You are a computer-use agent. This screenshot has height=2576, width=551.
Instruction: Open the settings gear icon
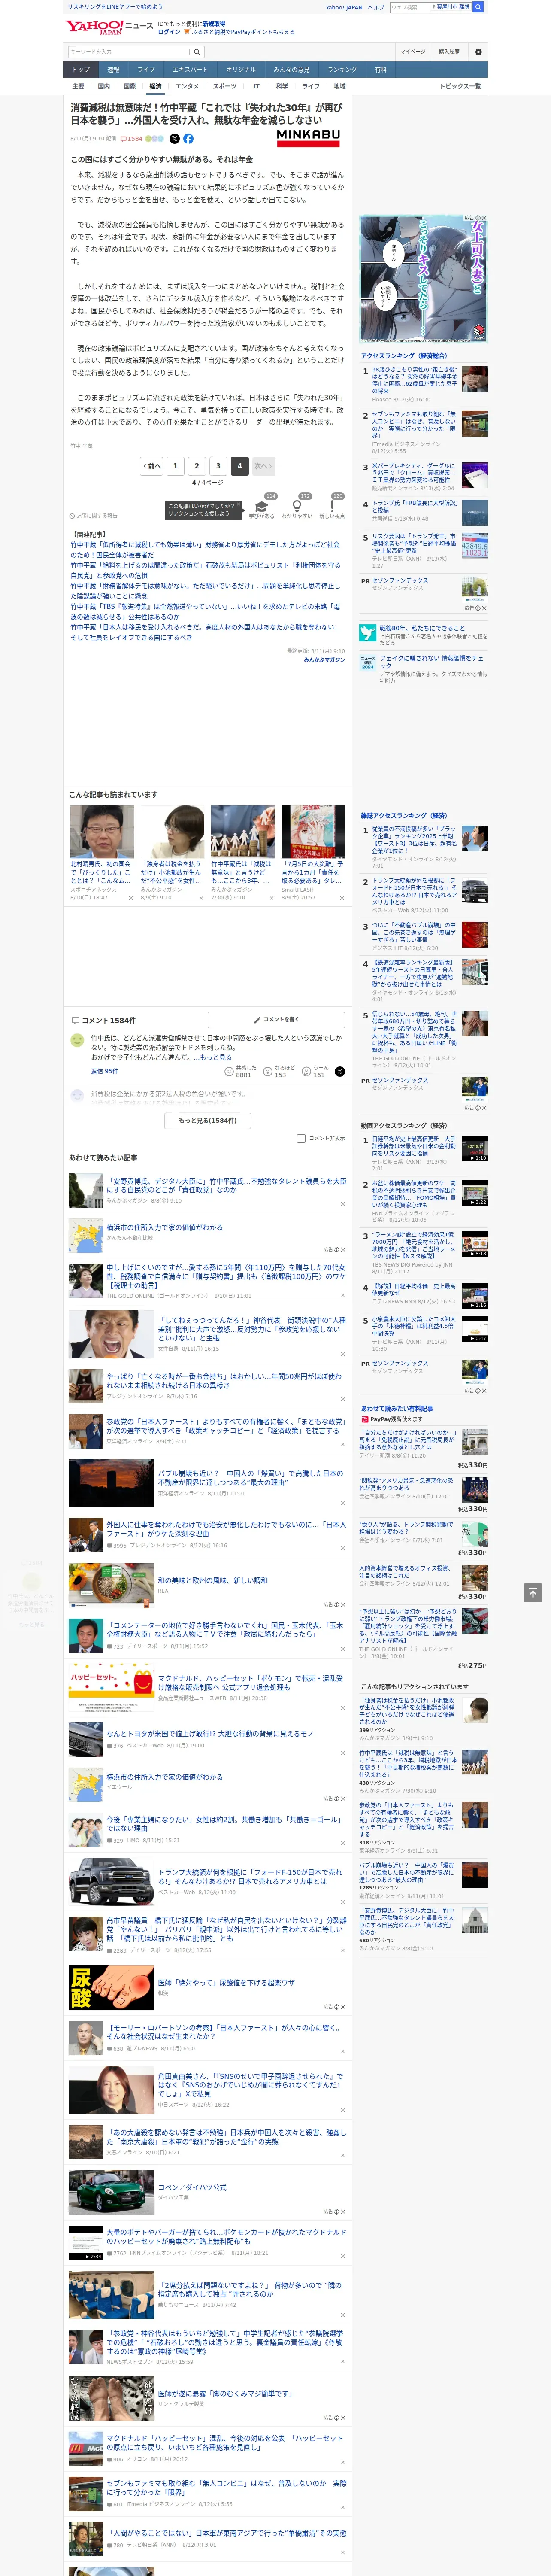pyautogui.click(x=478, y=52)
